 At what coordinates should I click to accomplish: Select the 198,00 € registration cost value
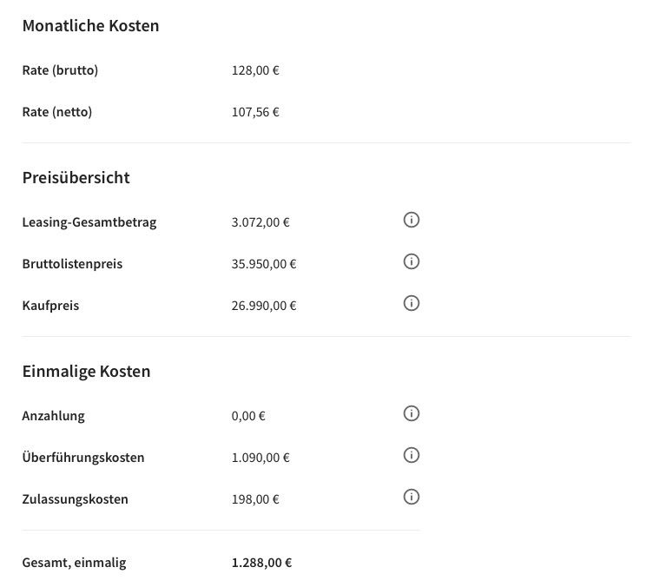[x=255, y=499]
